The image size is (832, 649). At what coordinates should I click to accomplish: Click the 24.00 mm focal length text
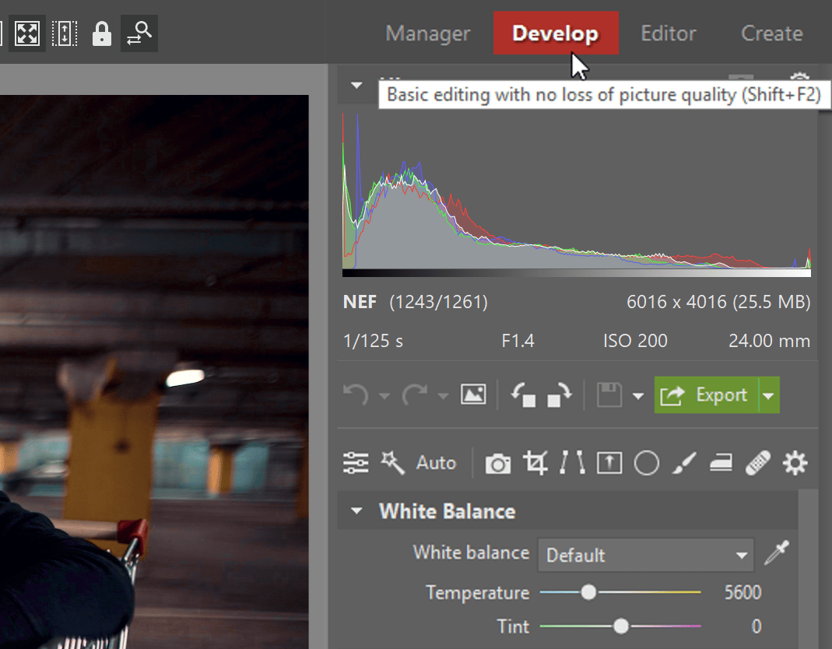(x=769, y=341)
